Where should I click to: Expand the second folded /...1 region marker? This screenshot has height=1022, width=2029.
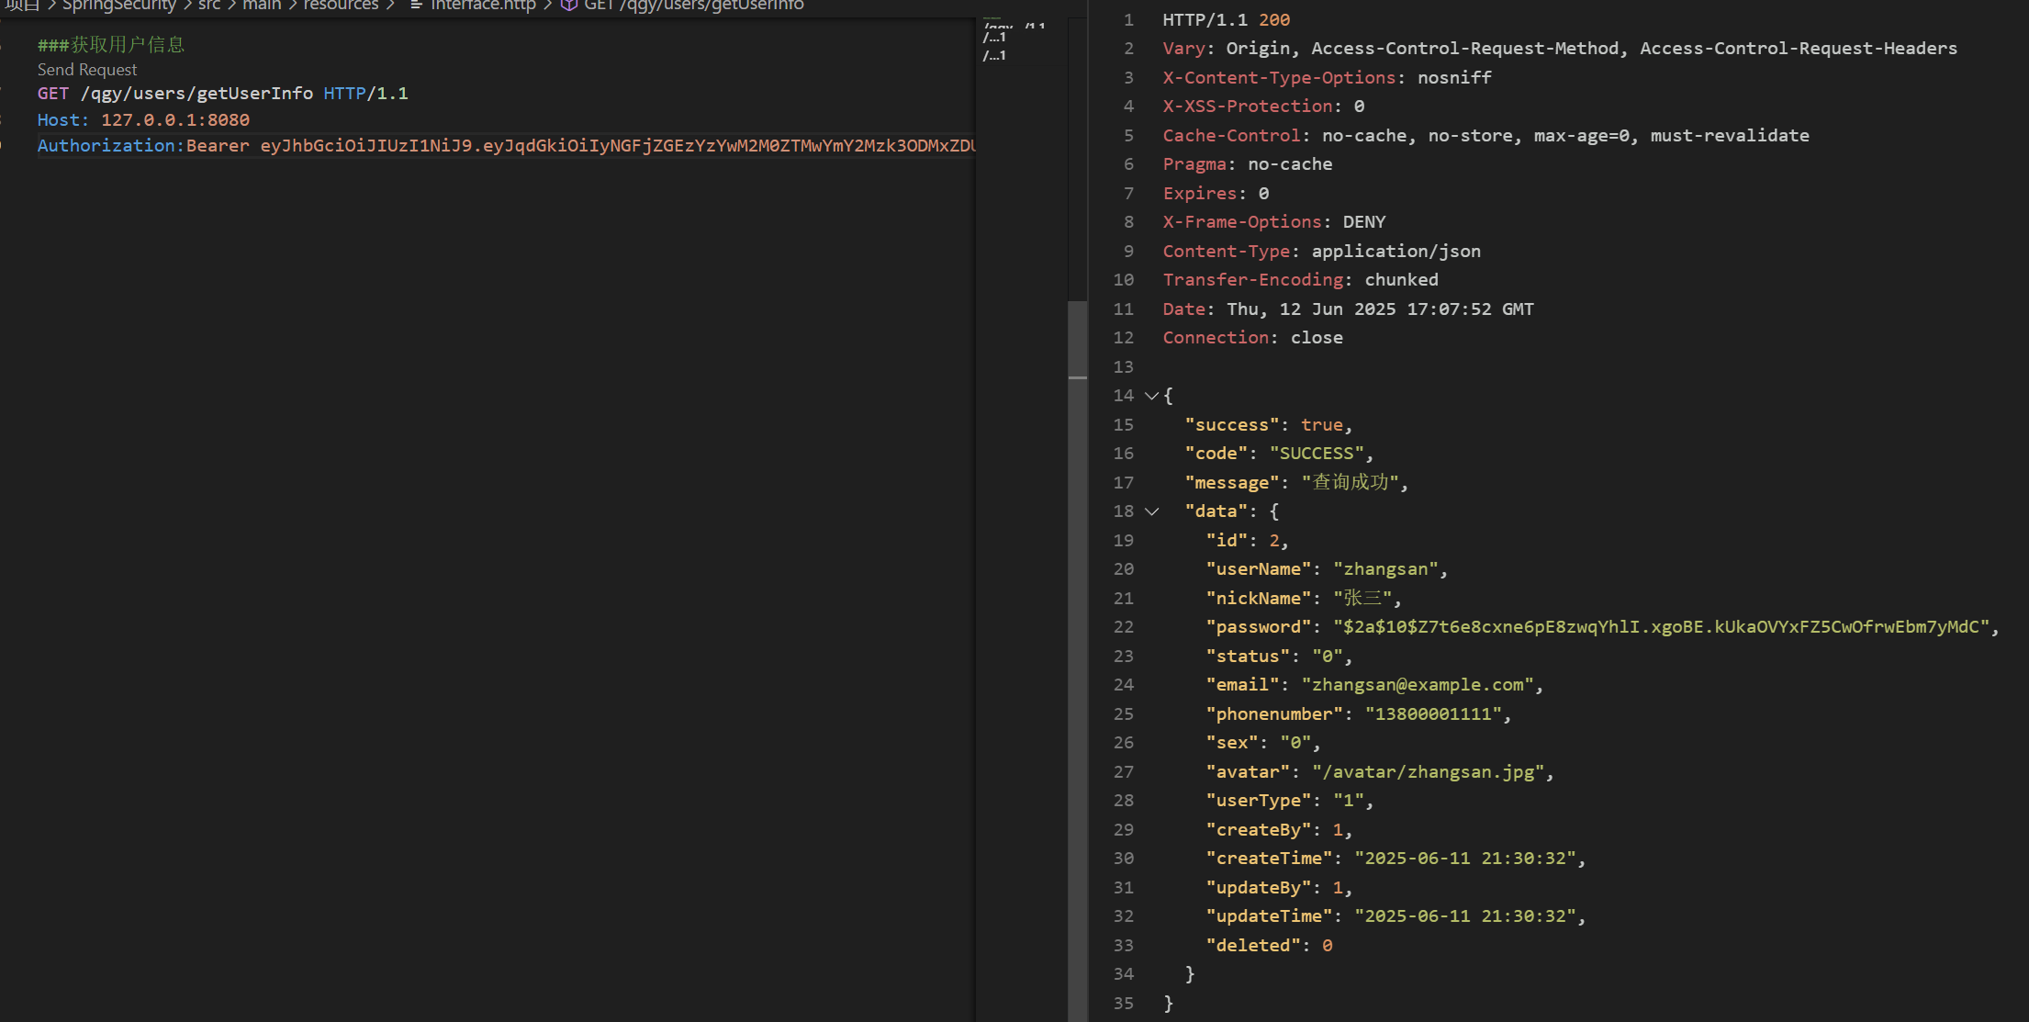point(994,55)
